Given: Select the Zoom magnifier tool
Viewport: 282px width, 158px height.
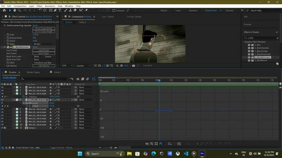Looking at the screenshot, I should click(x=19, y=10).
